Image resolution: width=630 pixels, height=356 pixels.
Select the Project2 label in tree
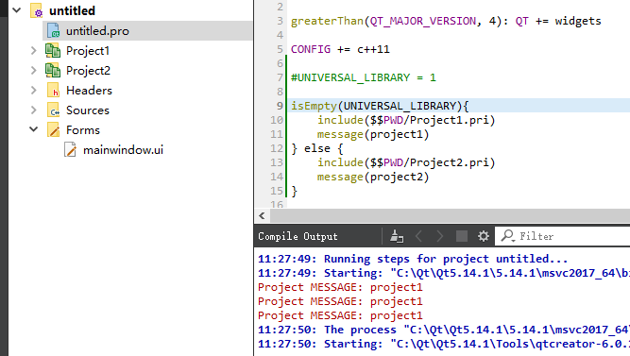[x=88, y=70]
